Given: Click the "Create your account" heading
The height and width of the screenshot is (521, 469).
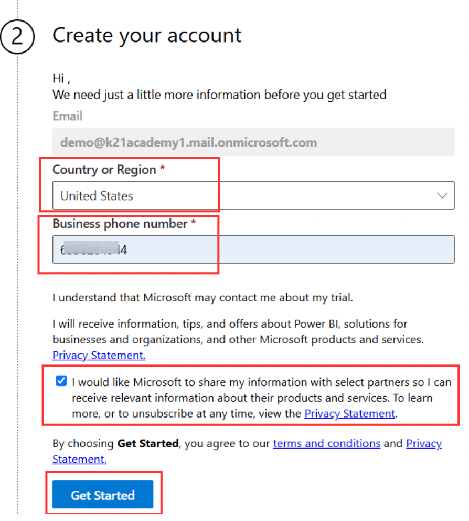Looking at the screenshot, I should click(x=147, y=36).
